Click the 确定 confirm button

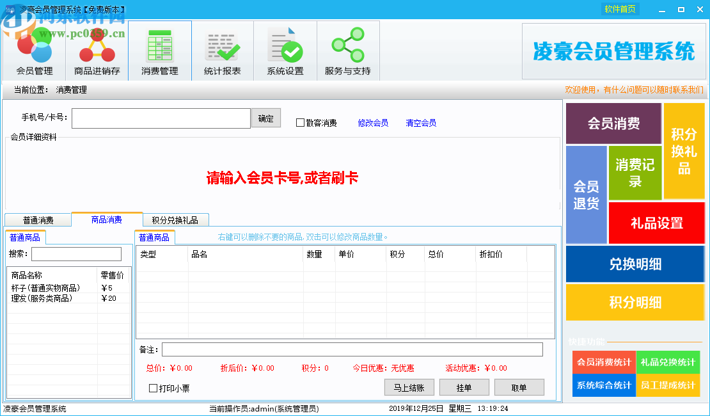point(265,118)
